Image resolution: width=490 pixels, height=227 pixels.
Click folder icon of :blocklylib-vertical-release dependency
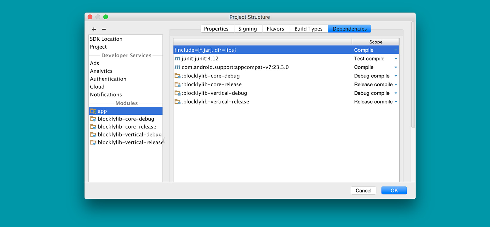tap(177, 102)
